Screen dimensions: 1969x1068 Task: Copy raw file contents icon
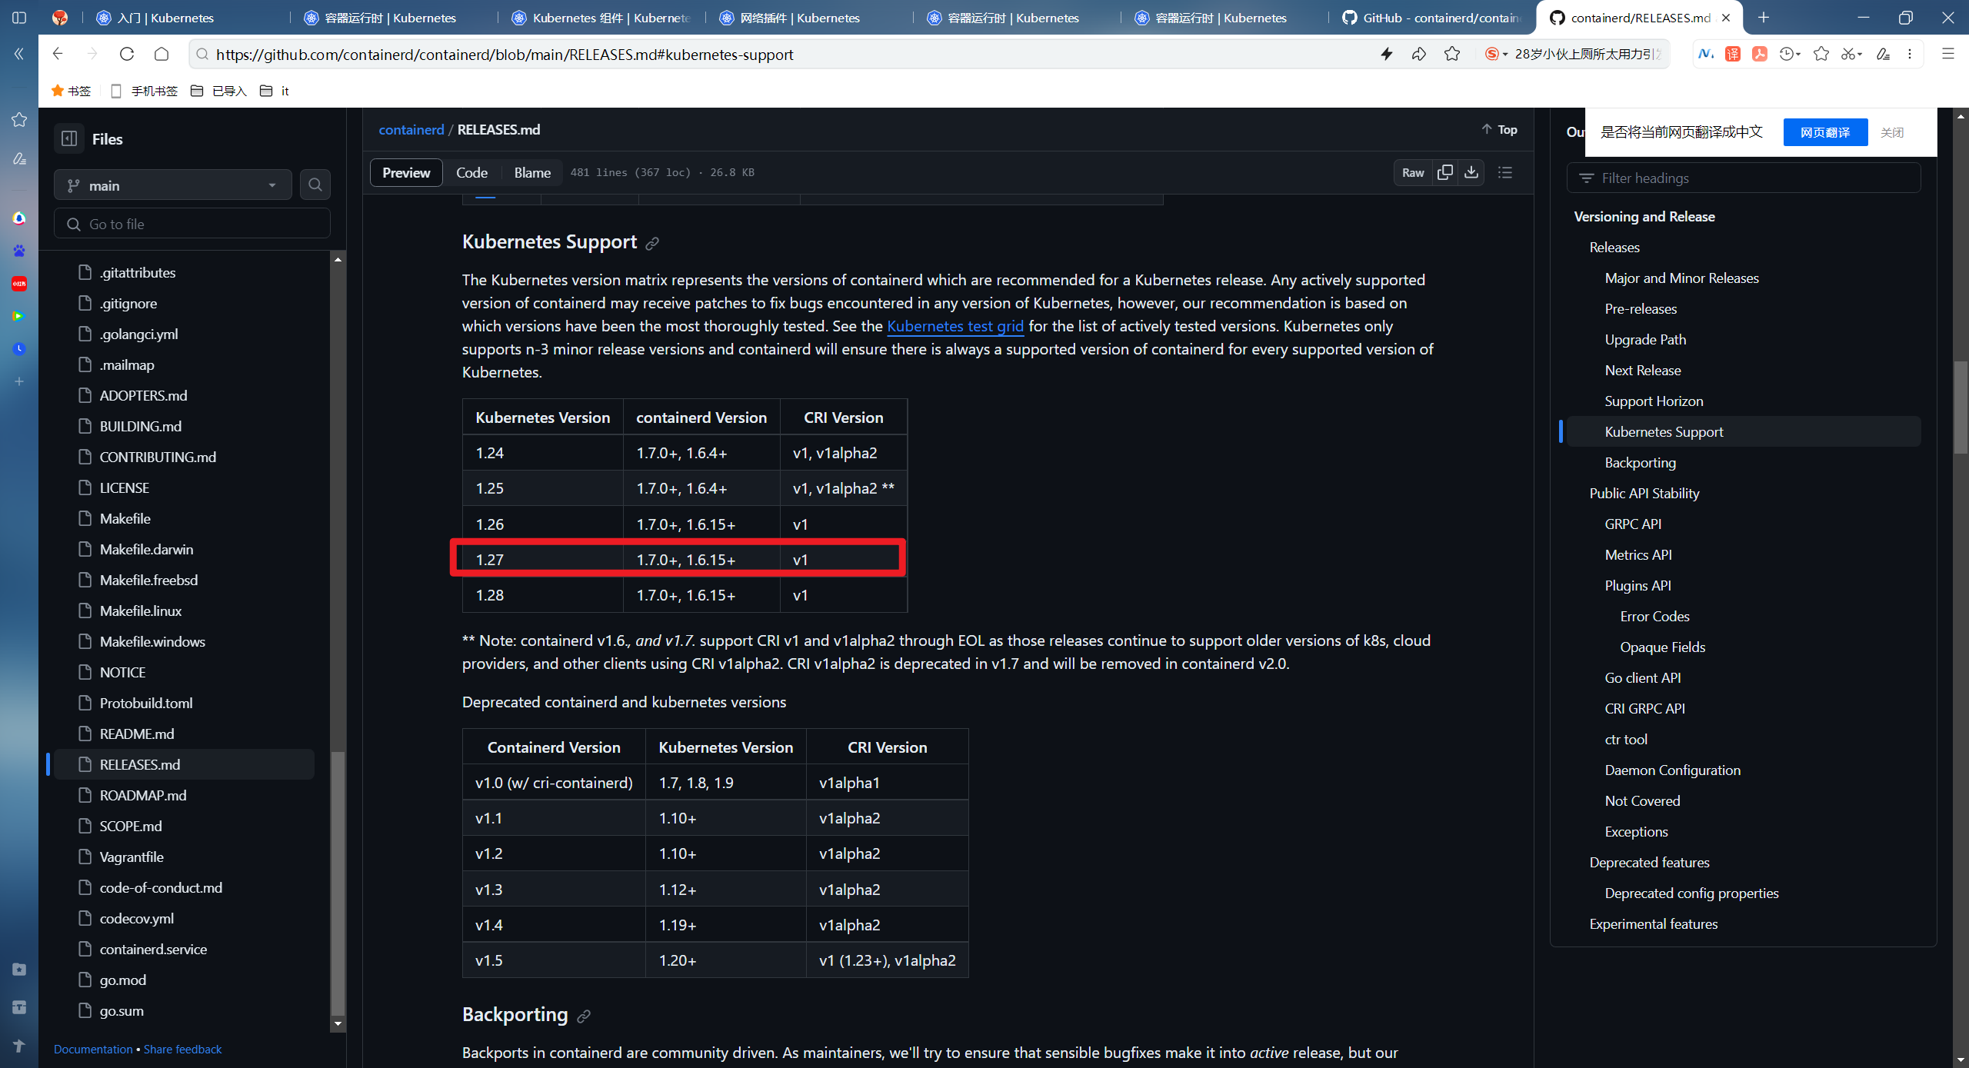coord(1445,172)
